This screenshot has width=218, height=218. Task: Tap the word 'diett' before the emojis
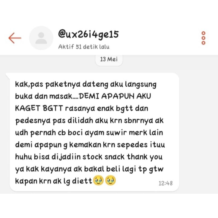(x=82, y=181)
